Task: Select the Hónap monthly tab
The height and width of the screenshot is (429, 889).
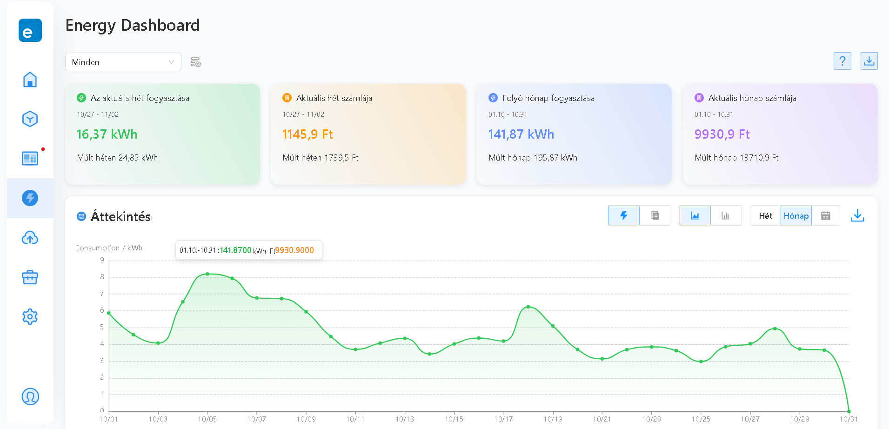Action: click(796, 215)
